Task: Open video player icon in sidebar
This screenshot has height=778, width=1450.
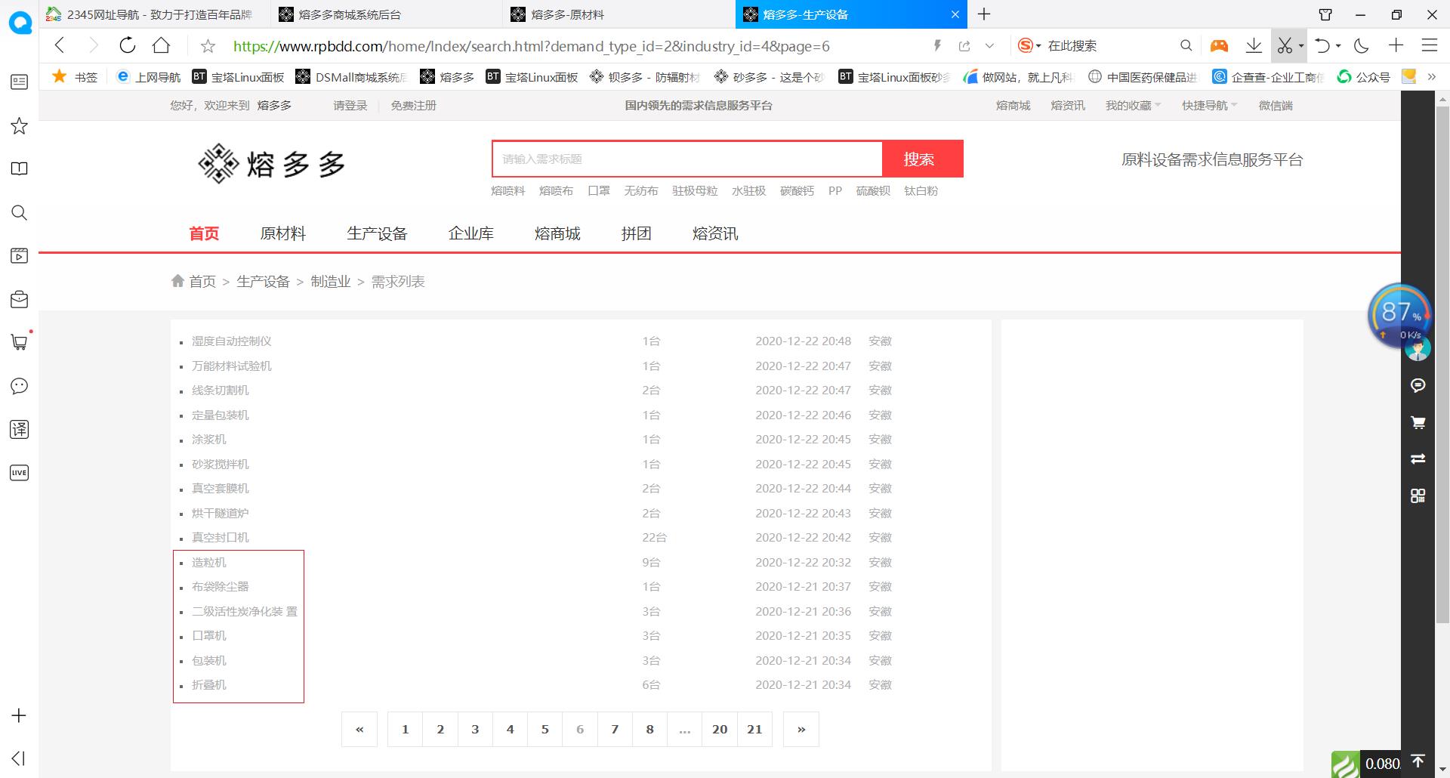Action: (x=19, y=255)
